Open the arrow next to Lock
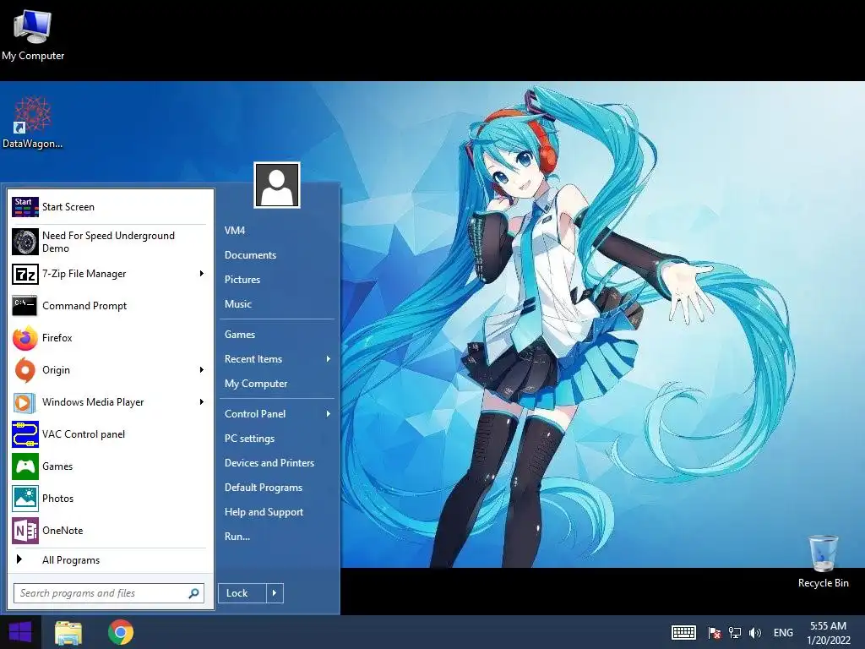The width and height of the screenshot is (865, 649). 275,593
